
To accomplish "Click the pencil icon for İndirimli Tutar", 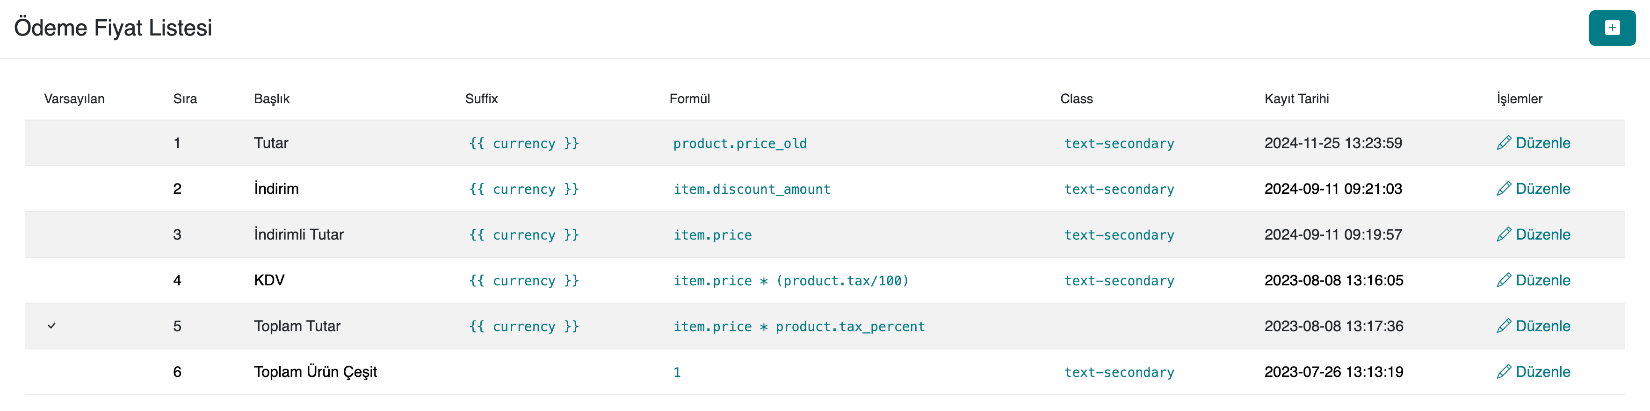I will coord(1503,234).
